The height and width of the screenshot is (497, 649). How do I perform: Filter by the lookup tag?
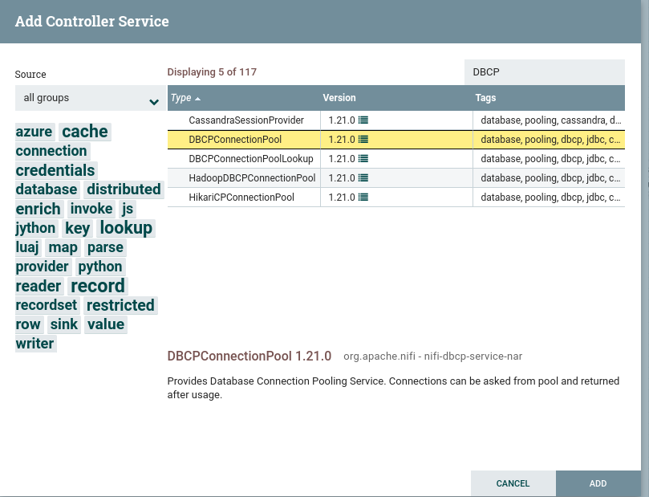pos(126,228)
